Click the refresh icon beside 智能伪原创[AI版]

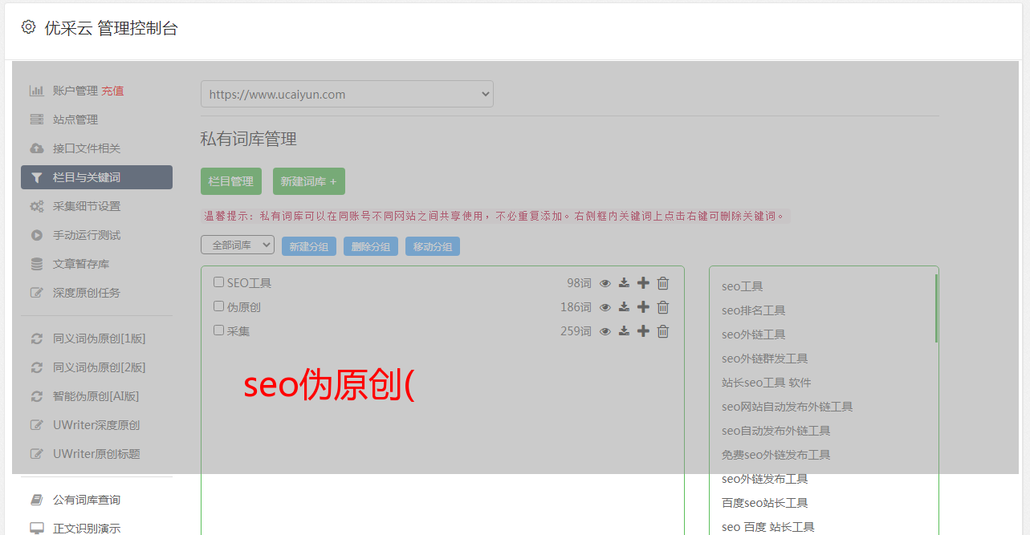37,396
